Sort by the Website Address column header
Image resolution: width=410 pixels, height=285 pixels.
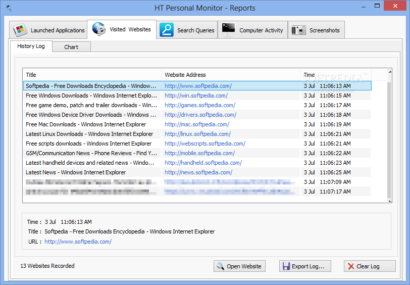pos(231,75)
